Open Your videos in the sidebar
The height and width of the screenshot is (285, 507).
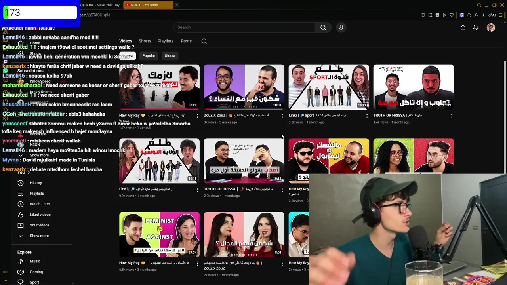tap(40, 225)
